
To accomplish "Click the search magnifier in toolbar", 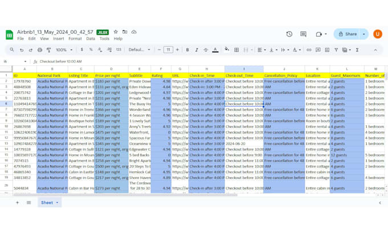I will click(x=11, y=50).
